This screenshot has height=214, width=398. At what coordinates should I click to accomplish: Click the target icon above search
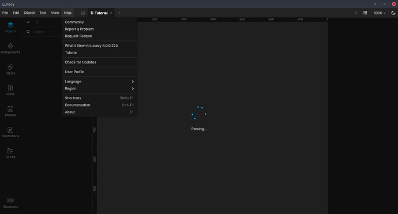pos(37,22)
